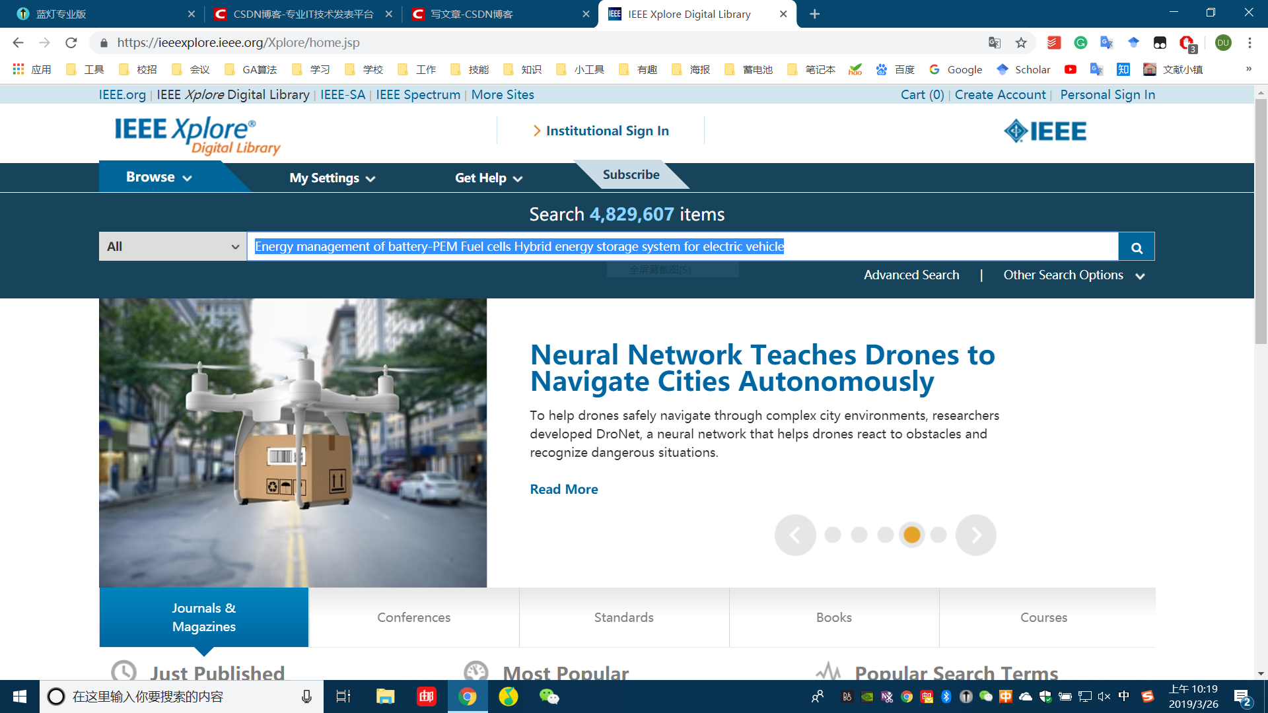
Task: Click the view site information lock icon
Action: click(x=104, y=43)
